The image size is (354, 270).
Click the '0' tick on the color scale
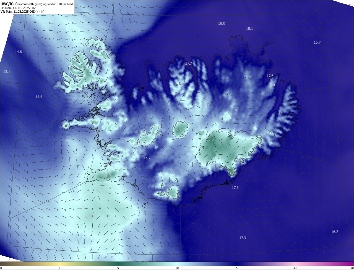coord(1,268)
